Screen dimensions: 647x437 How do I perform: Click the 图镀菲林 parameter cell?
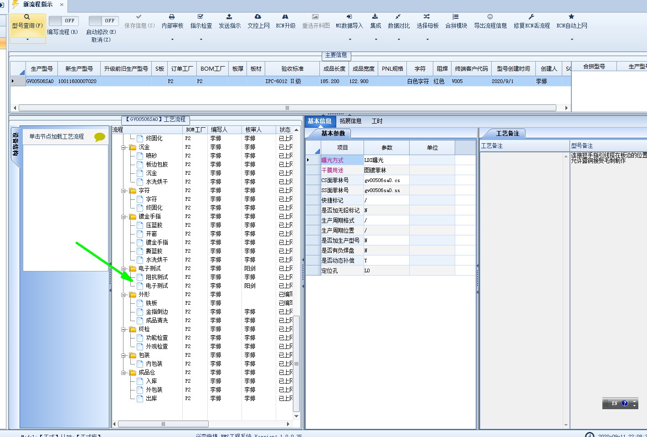(386, 171)
